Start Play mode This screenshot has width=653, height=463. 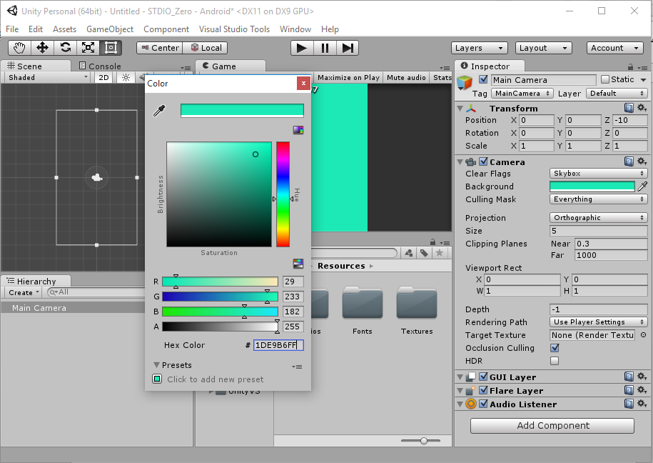301,48
